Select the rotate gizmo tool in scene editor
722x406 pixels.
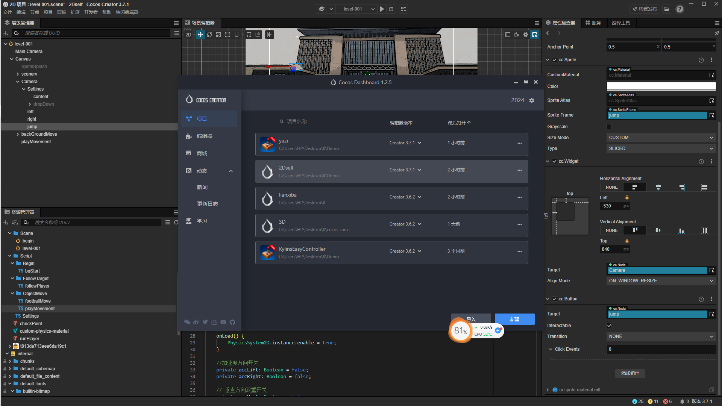pos(209,35)
